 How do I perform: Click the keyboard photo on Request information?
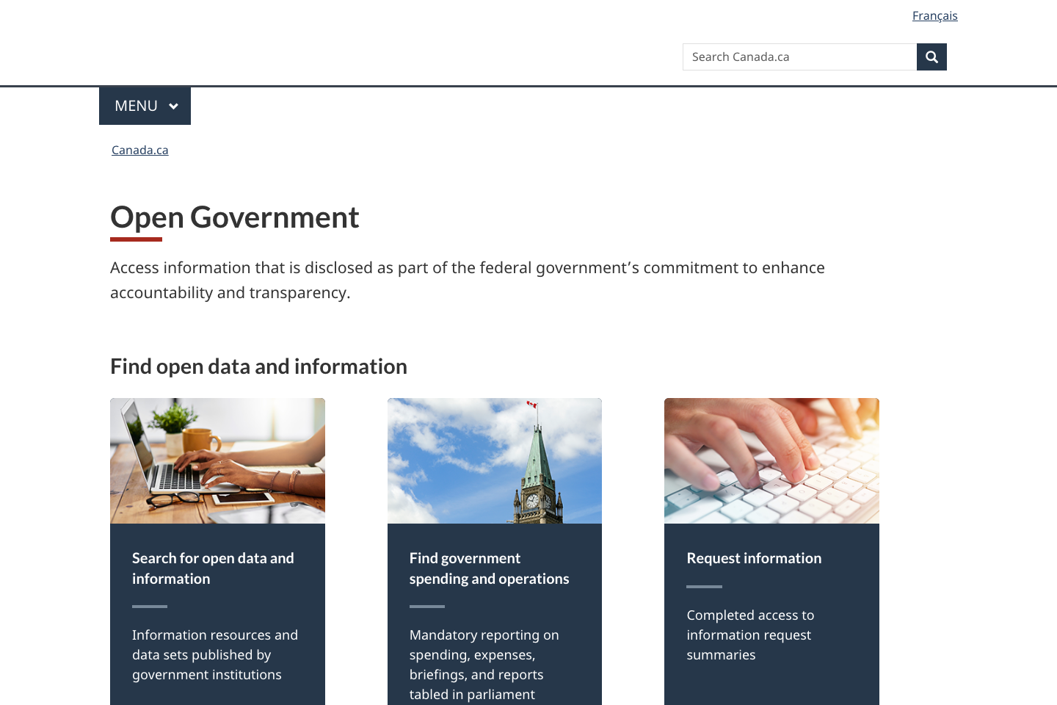tap(771, 460)
